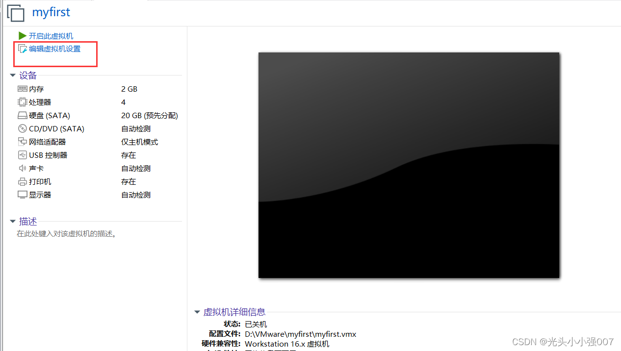The width and height of the screenshot is (621, 351).
Task: Click the myfirst VM tab icon
Action: [16, 13]
